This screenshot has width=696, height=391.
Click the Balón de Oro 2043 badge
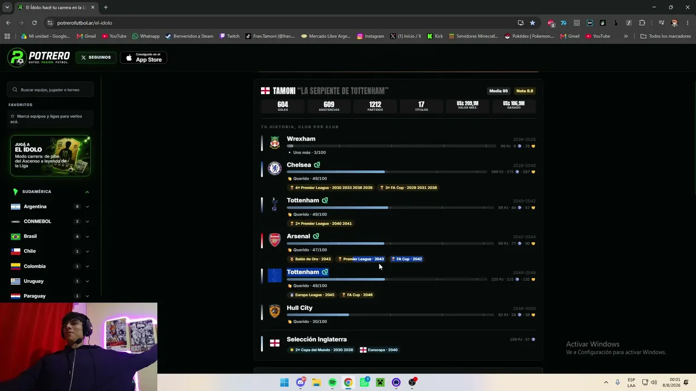pos(310,259)
